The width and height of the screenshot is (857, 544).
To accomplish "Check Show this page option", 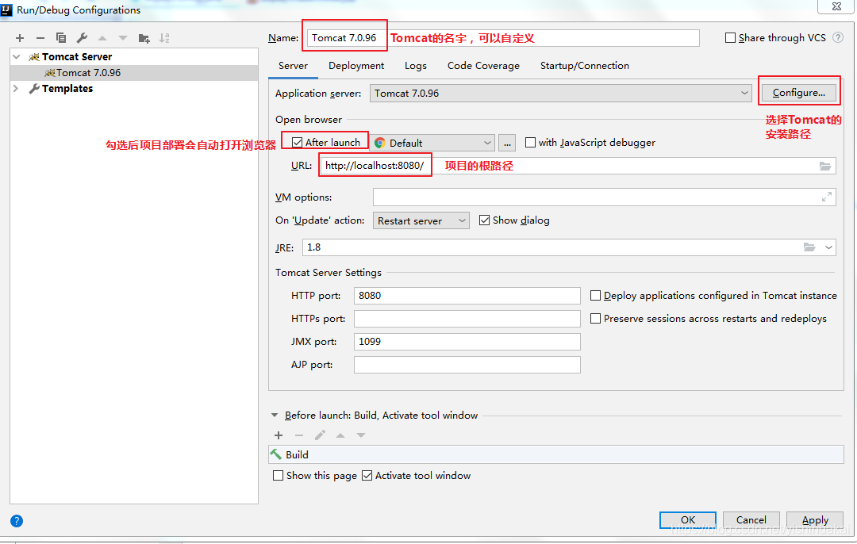I will (x=279, y=476).
